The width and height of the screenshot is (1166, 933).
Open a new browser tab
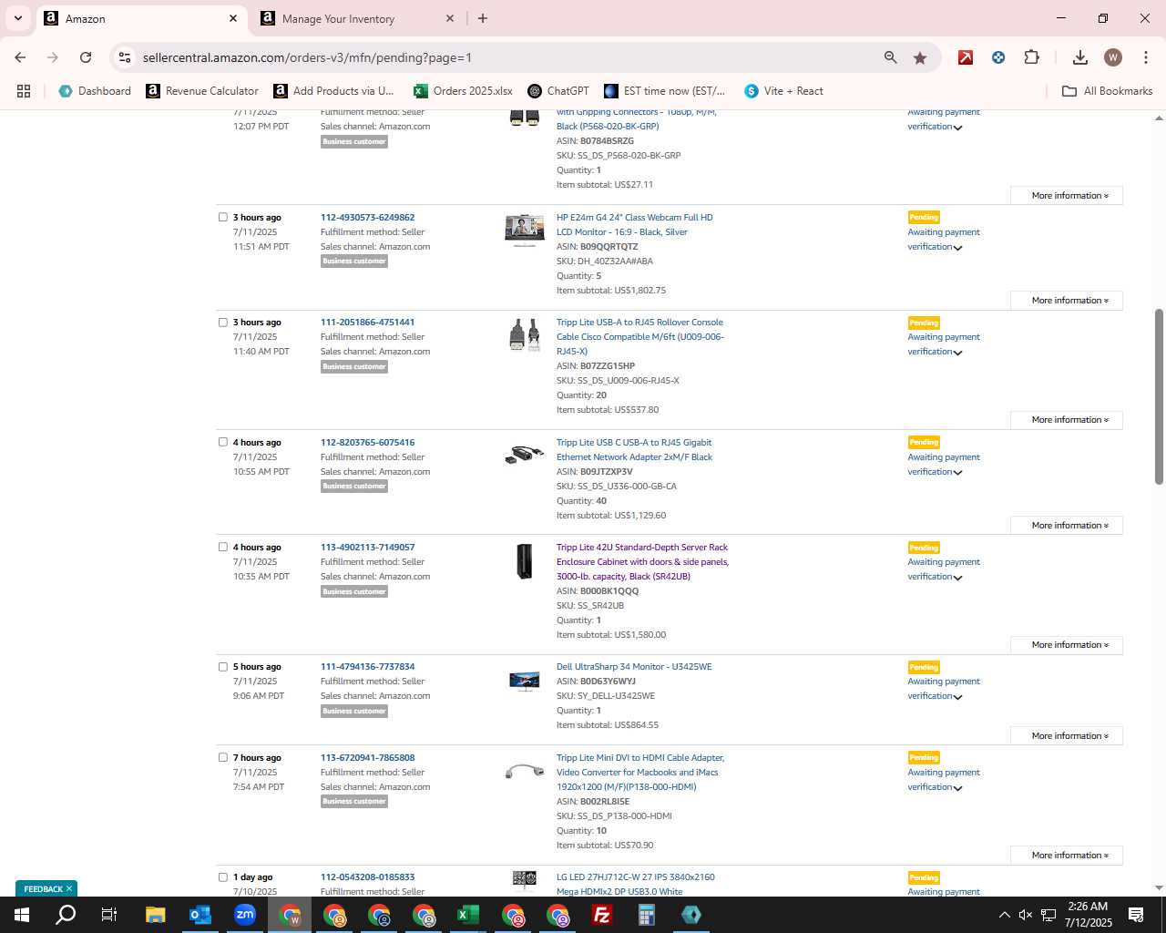[x=483, y=18]
